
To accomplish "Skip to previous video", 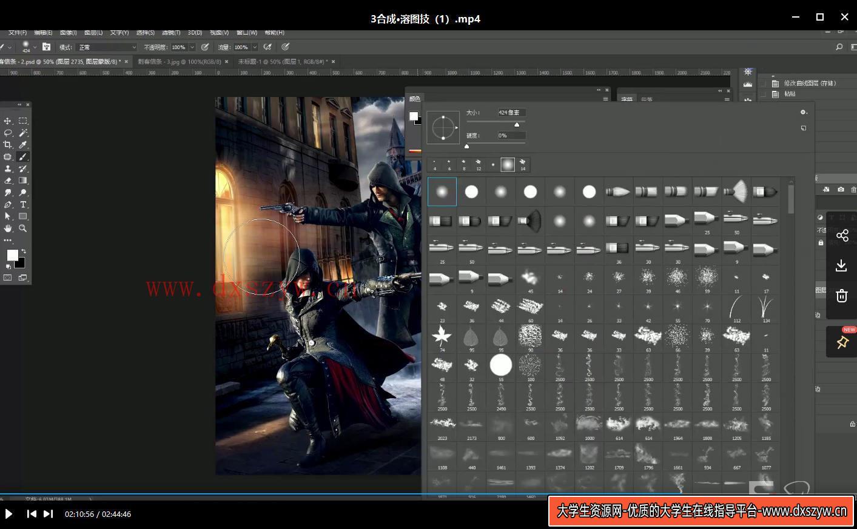I will [x=32, y=514].
